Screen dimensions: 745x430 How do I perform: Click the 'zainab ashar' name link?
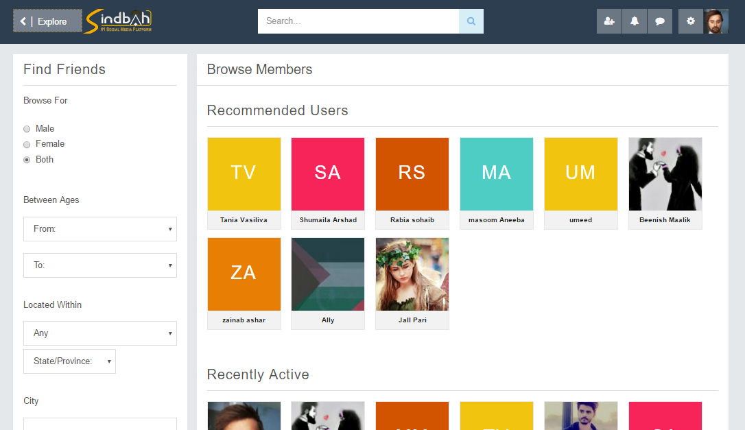click(x=244, y=320)
